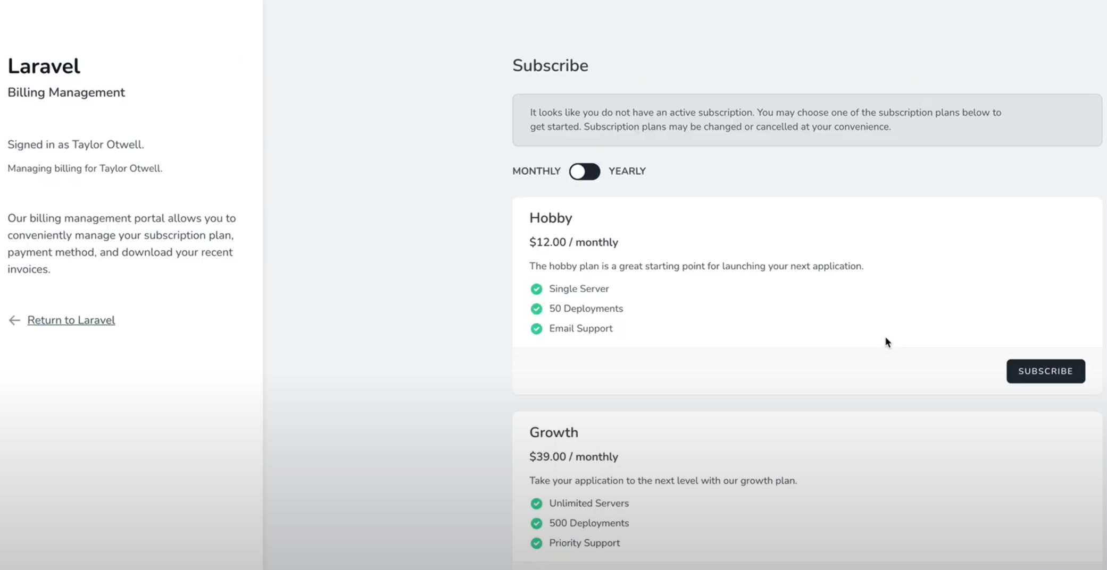1107x570 pixels.
Task: Click the checkmark icon next to 500 Deployments
Action: pyautogui.click(x=536, y=523)
